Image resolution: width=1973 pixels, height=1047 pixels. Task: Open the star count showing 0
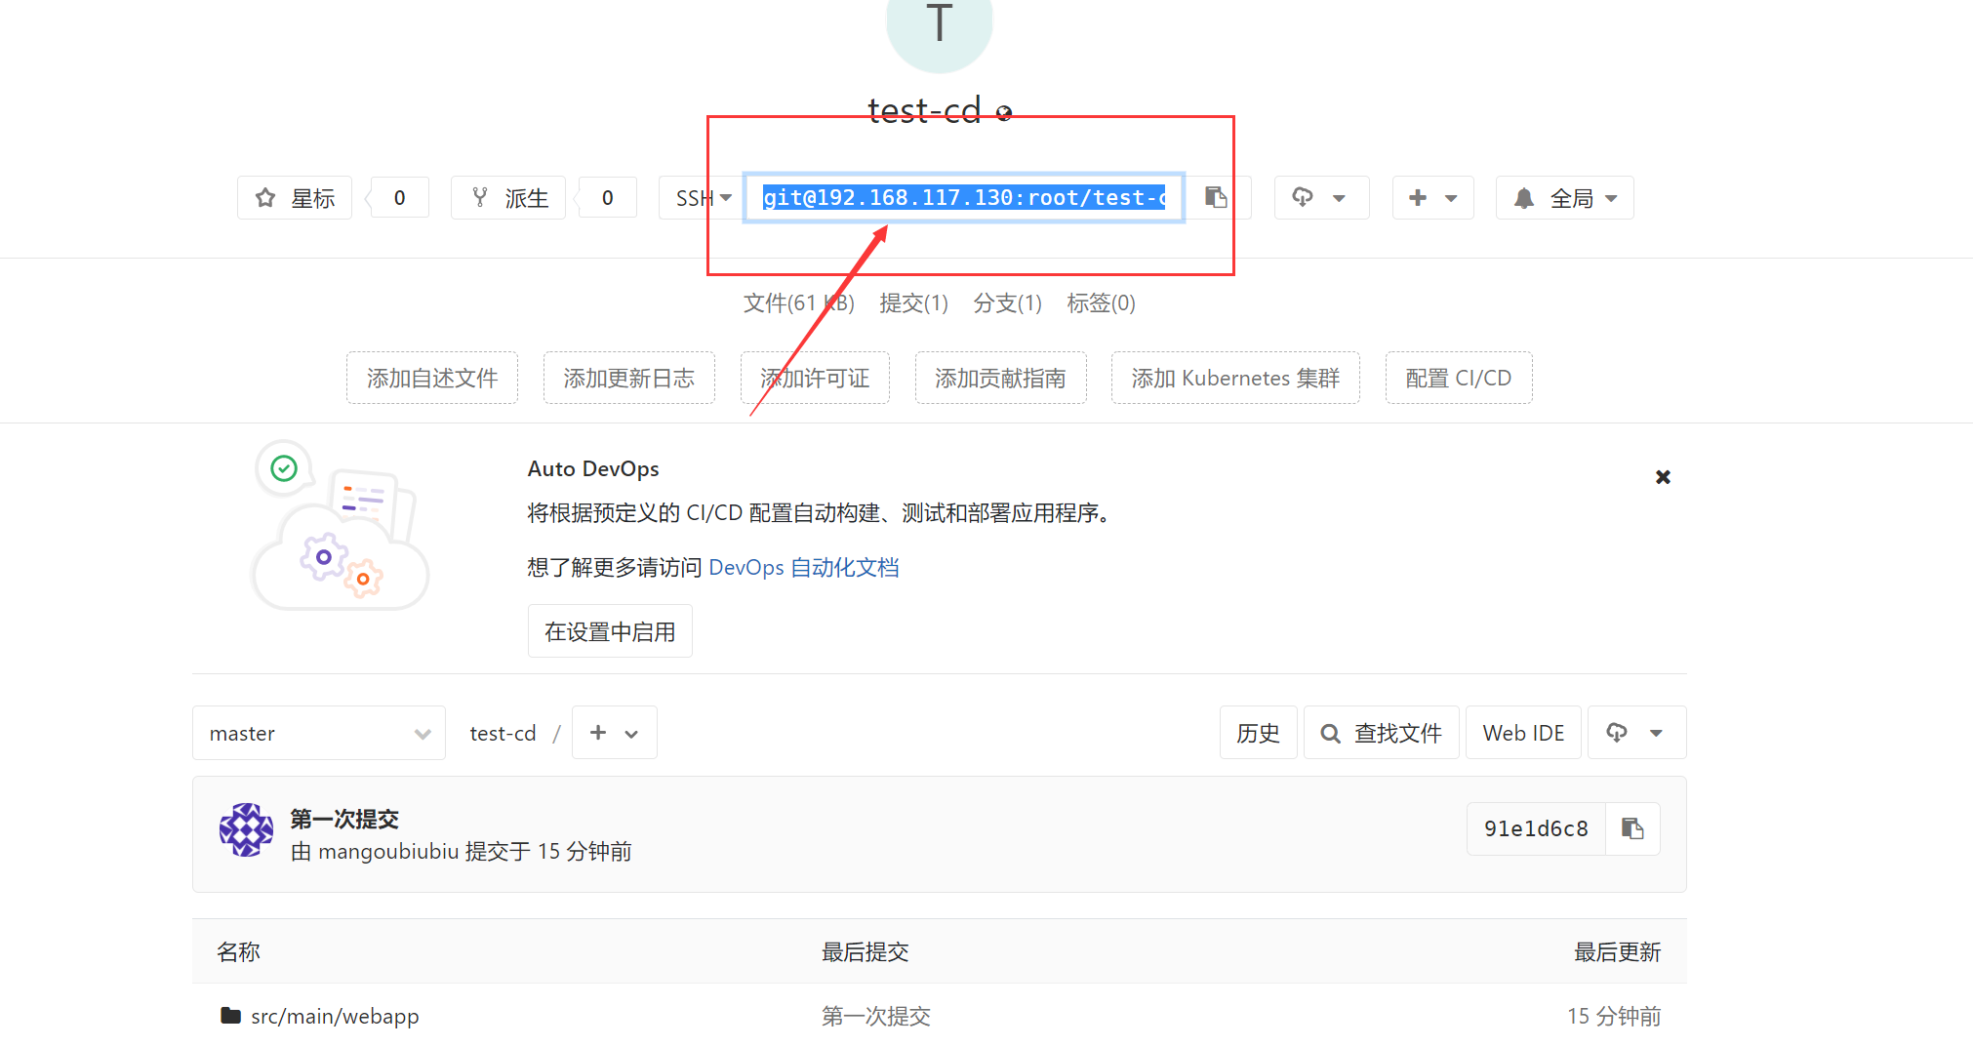point(399,198)
